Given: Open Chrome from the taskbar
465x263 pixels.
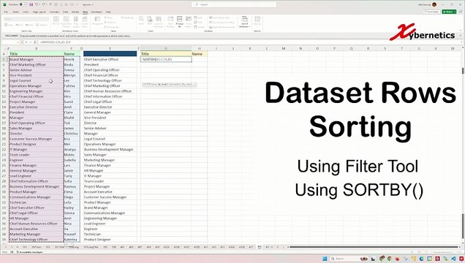Looking at the screenshot, I should 390,259.
